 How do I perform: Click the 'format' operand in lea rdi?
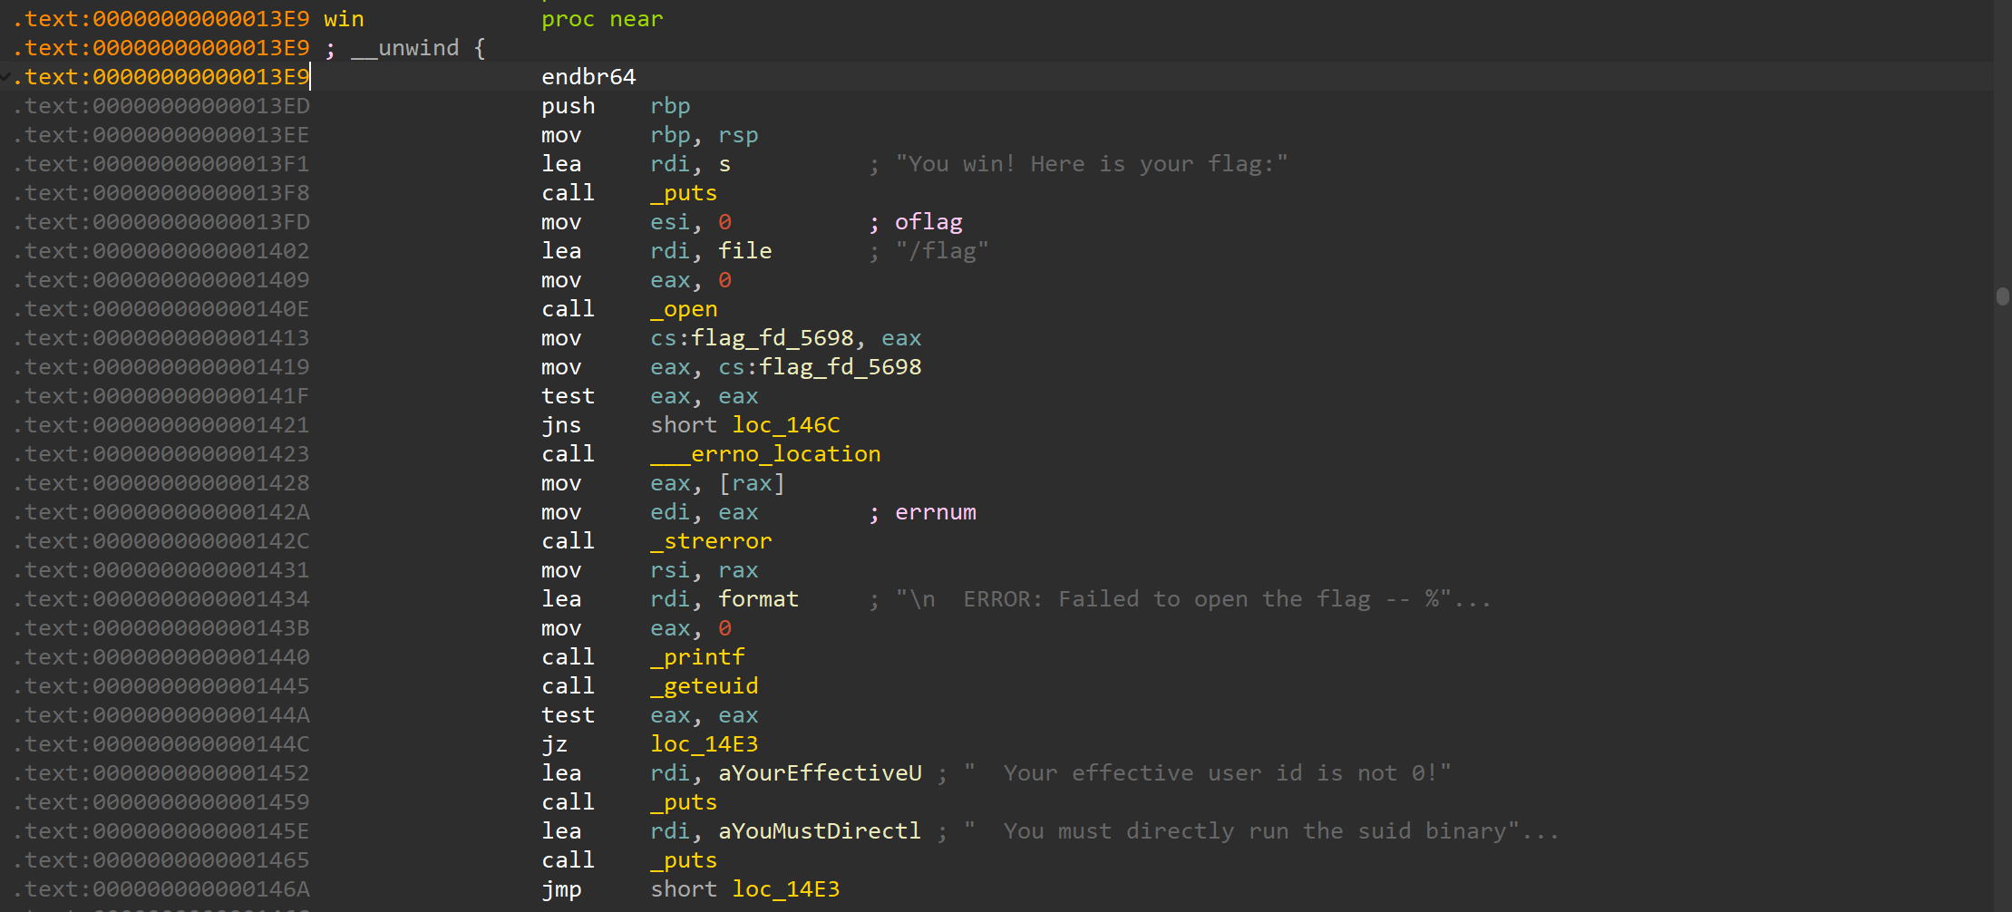758,599
